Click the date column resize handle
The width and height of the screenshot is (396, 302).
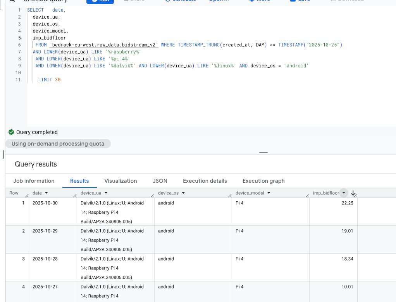coord(75,196)
